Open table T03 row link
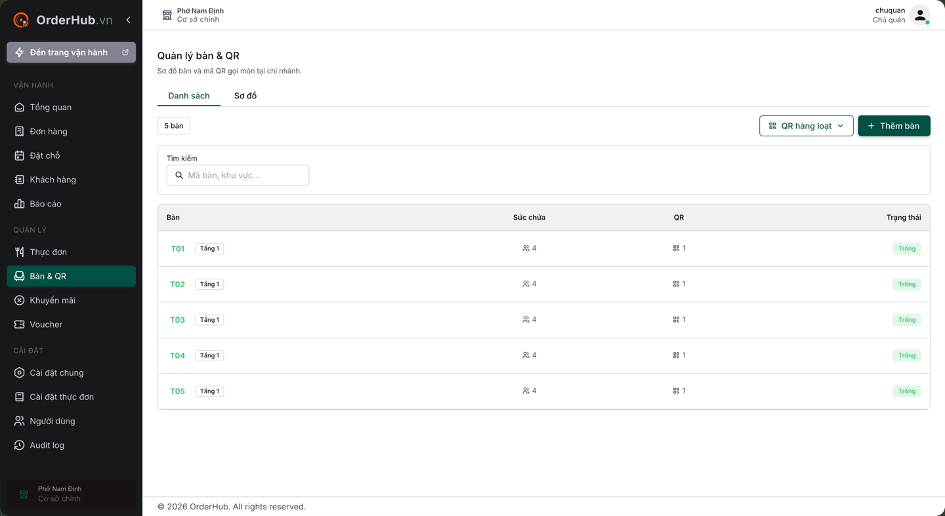945x516 pixels. (x=177, y=320)
